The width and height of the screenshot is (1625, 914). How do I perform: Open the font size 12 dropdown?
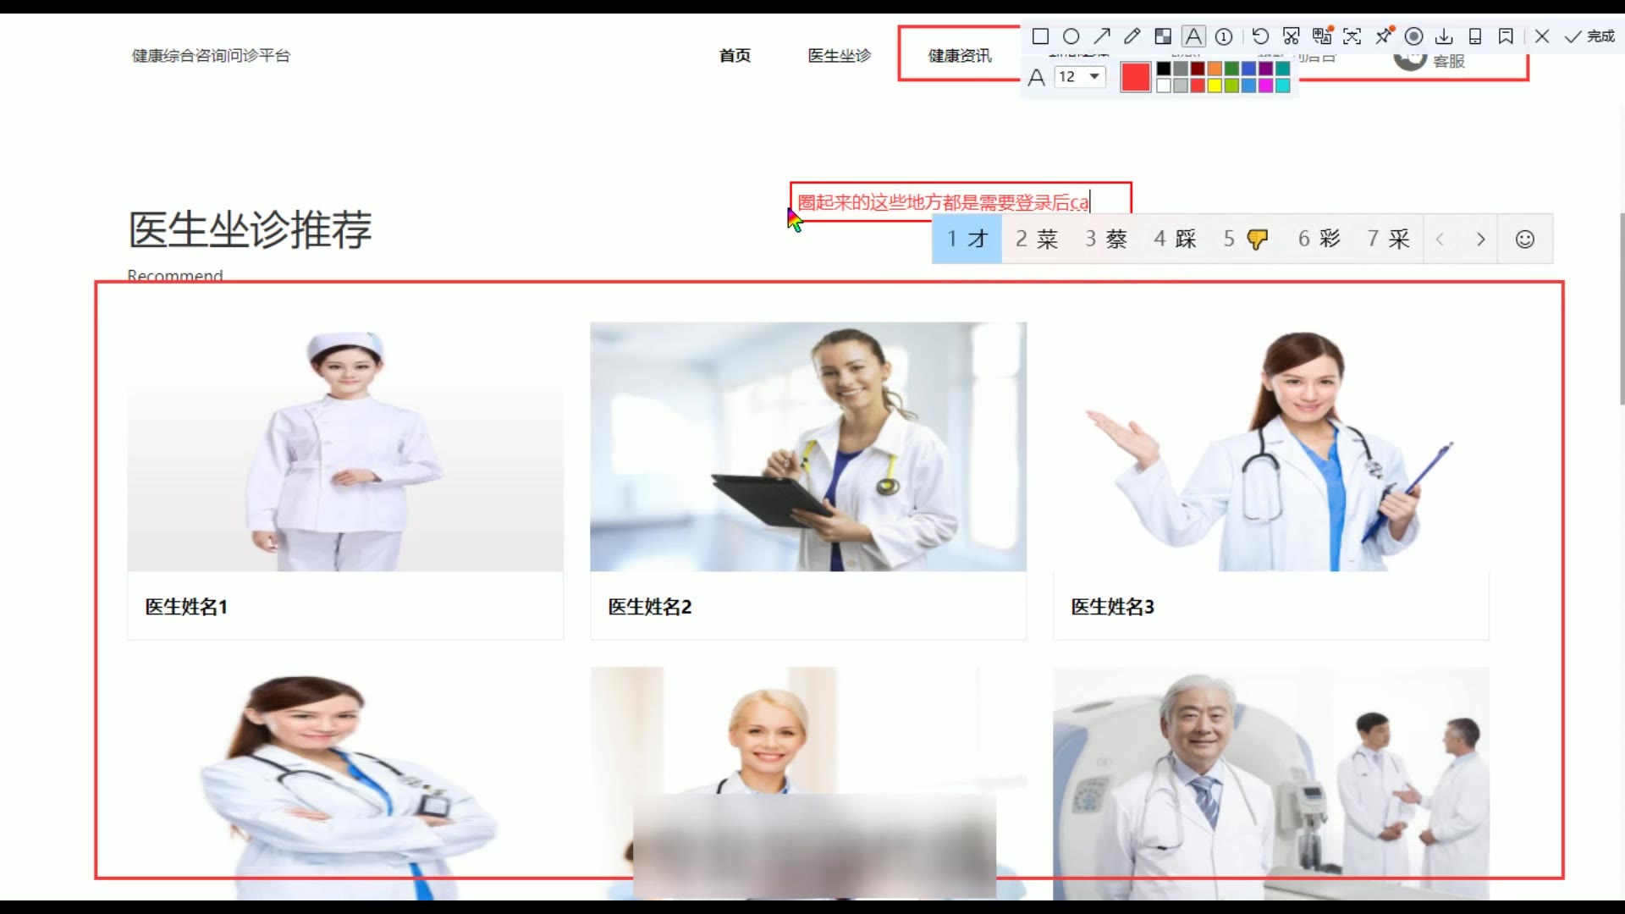[1080, 77]
